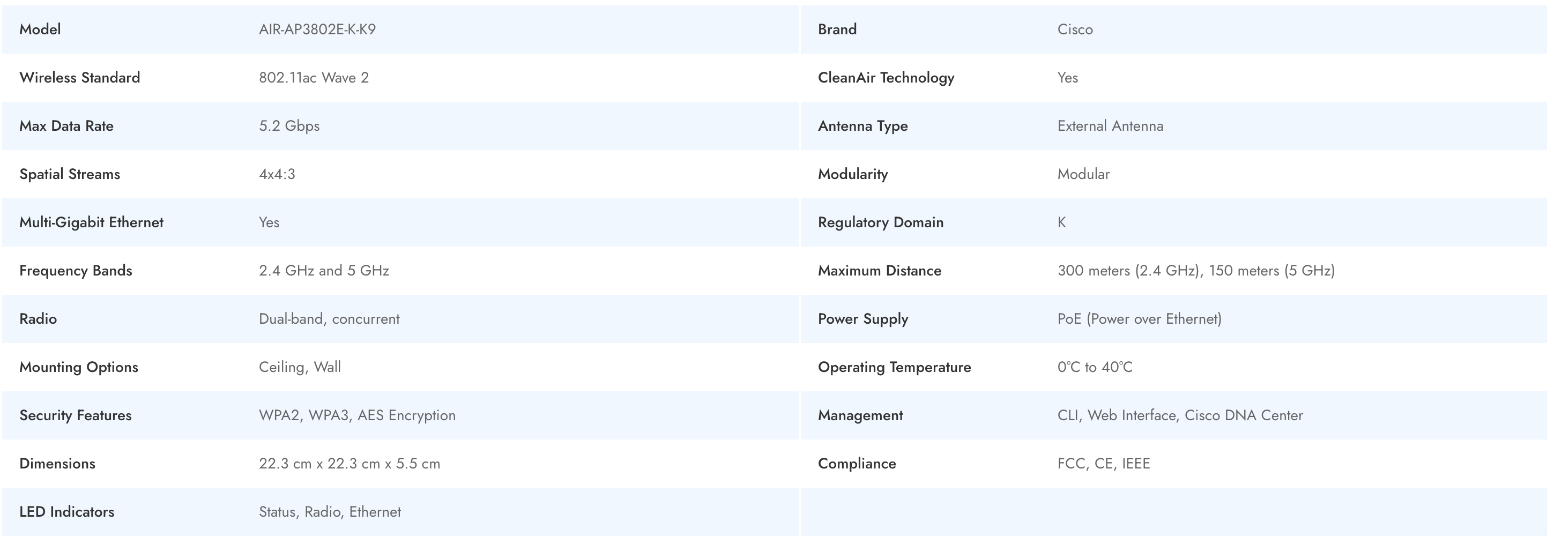The width and height of the screenshot is (1547, 536).
Task: Click the Dual-band, concurrent radio value
Action: point(329,319)
